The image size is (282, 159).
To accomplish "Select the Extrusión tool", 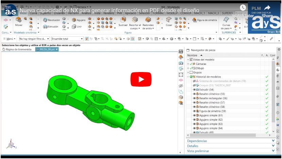I will tap(45, 26).
